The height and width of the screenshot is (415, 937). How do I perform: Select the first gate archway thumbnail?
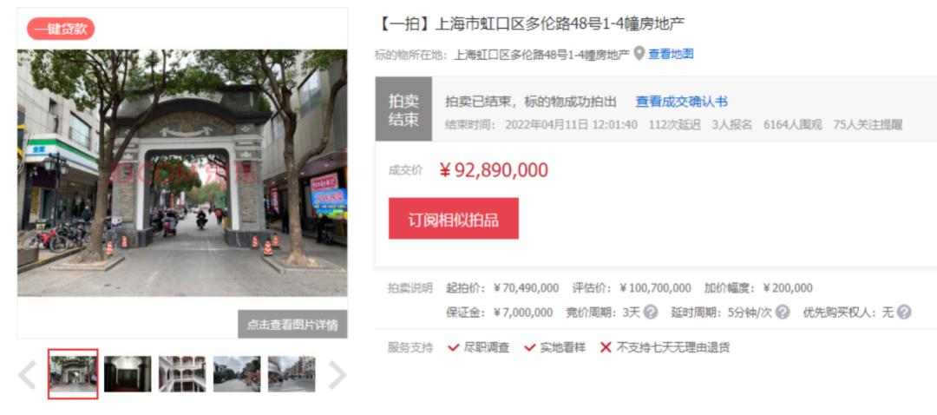[x=73, y=373]
